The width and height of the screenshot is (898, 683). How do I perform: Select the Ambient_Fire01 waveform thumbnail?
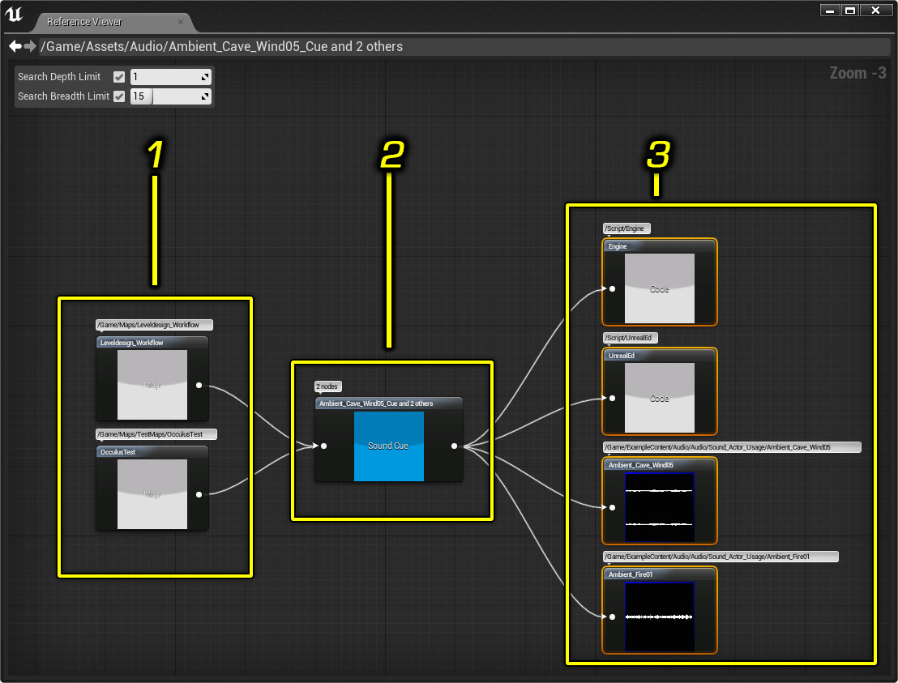point(660,617)
